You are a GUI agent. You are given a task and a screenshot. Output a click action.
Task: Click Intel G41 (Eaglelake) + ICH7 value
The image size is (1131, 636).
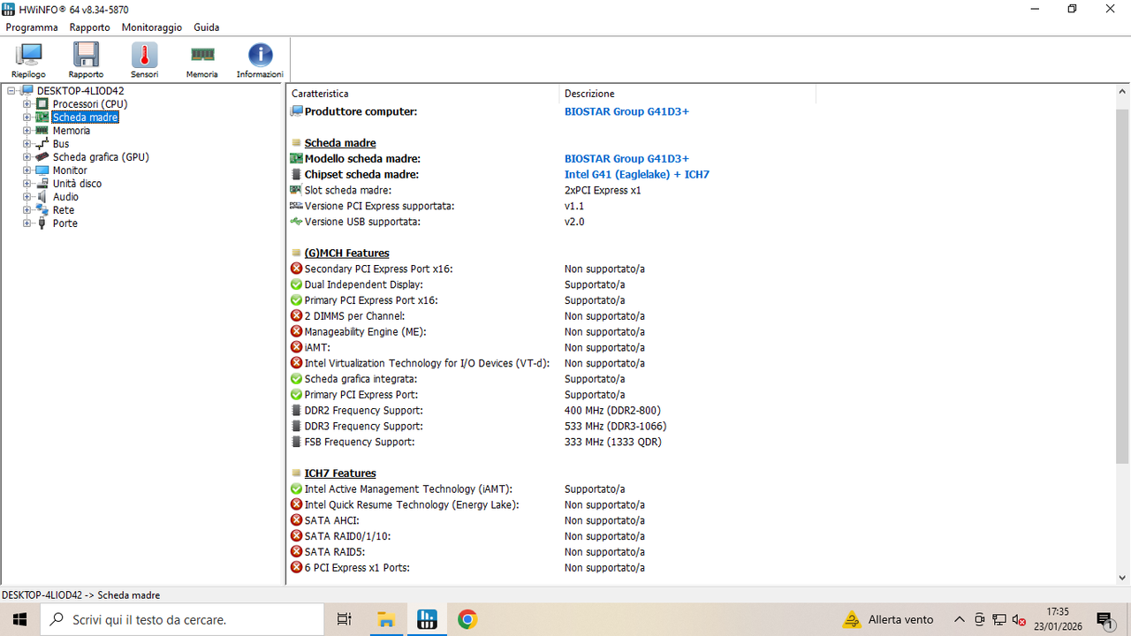pyautogui.click(x=636, y=175)
